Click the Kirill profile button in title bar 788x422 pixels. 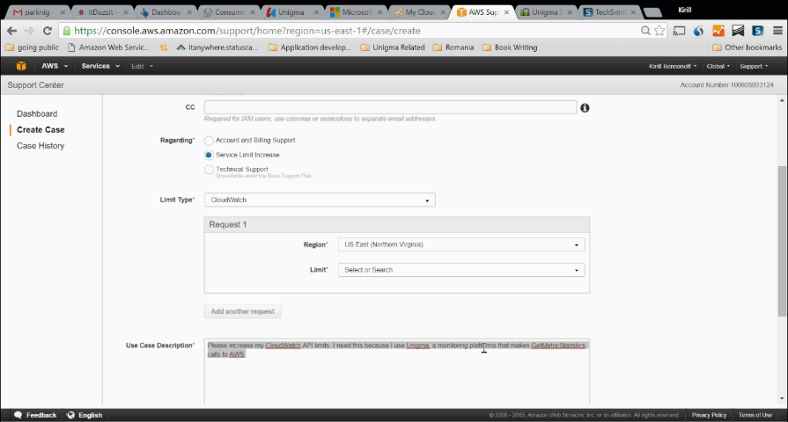(x=684, y=10)
